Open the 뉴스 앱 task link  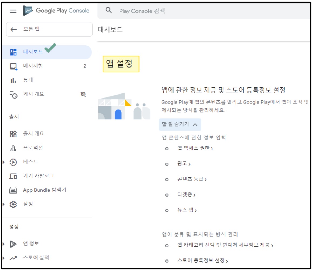187,210
